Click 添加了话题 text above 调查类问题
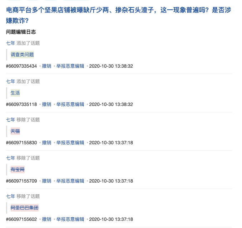Image resolution: width=242 pixels, height=228 pixels. pyautogui.click(x=28, y=43)
